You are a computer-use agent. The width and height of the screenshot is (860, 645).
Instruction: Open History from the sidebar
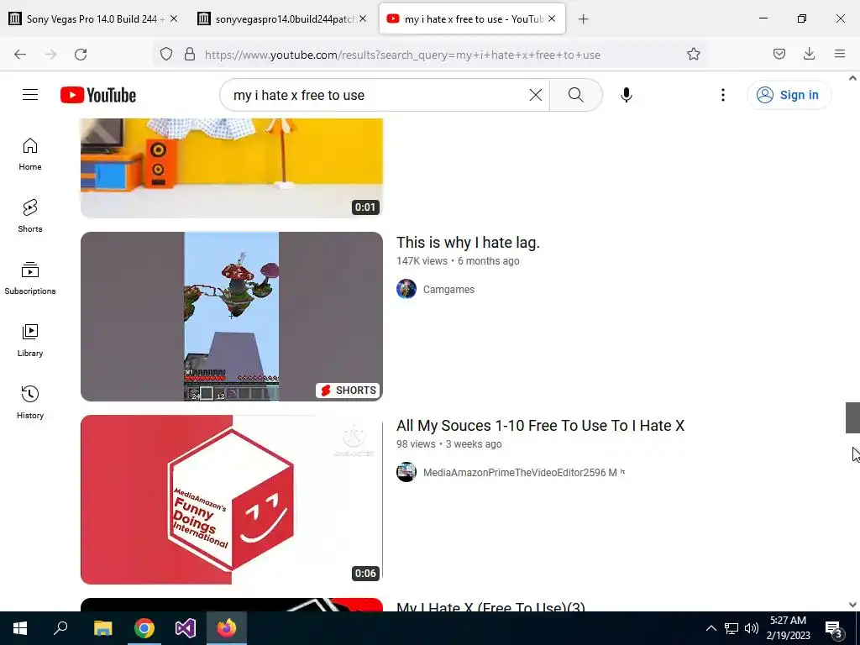[30, 402]
